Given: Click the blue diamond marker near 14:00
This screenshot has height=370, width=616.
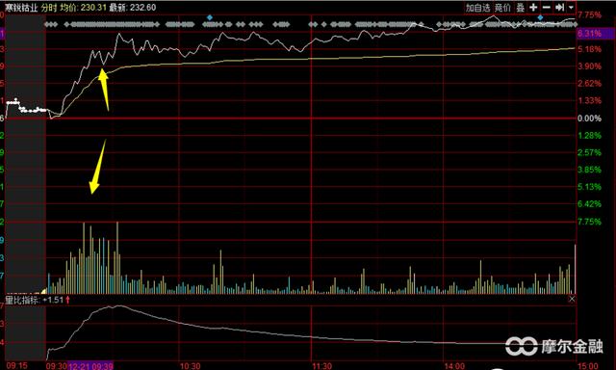Looking at the screenshot, I should point(541,17).
